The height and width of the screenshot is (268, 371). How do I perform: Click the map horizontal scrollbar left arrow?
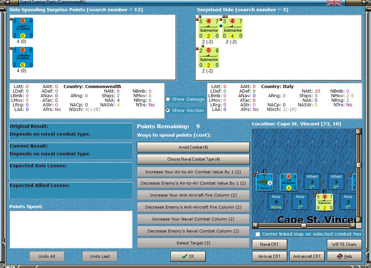coord(255,225)
